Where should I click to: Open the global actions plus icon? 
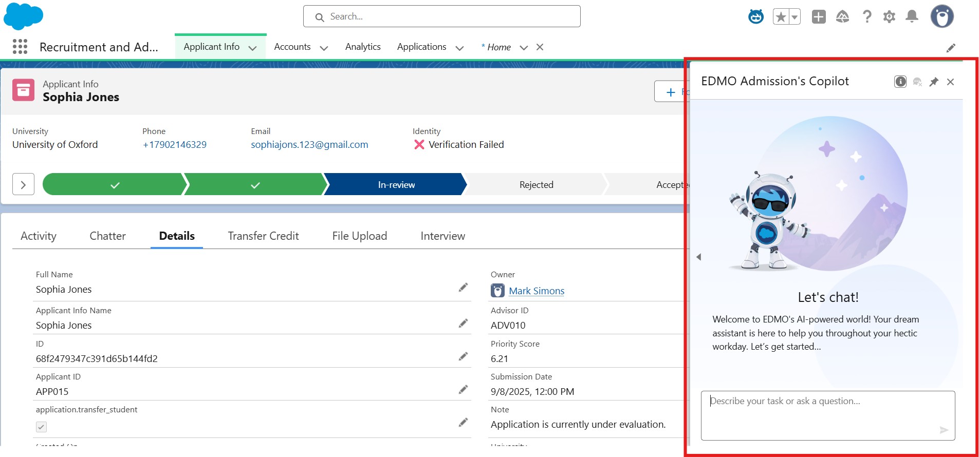[x=818, y=17]
